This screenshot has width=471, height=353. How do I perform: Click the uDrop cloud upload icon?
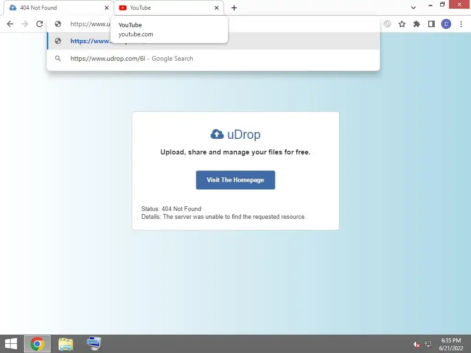217,134
